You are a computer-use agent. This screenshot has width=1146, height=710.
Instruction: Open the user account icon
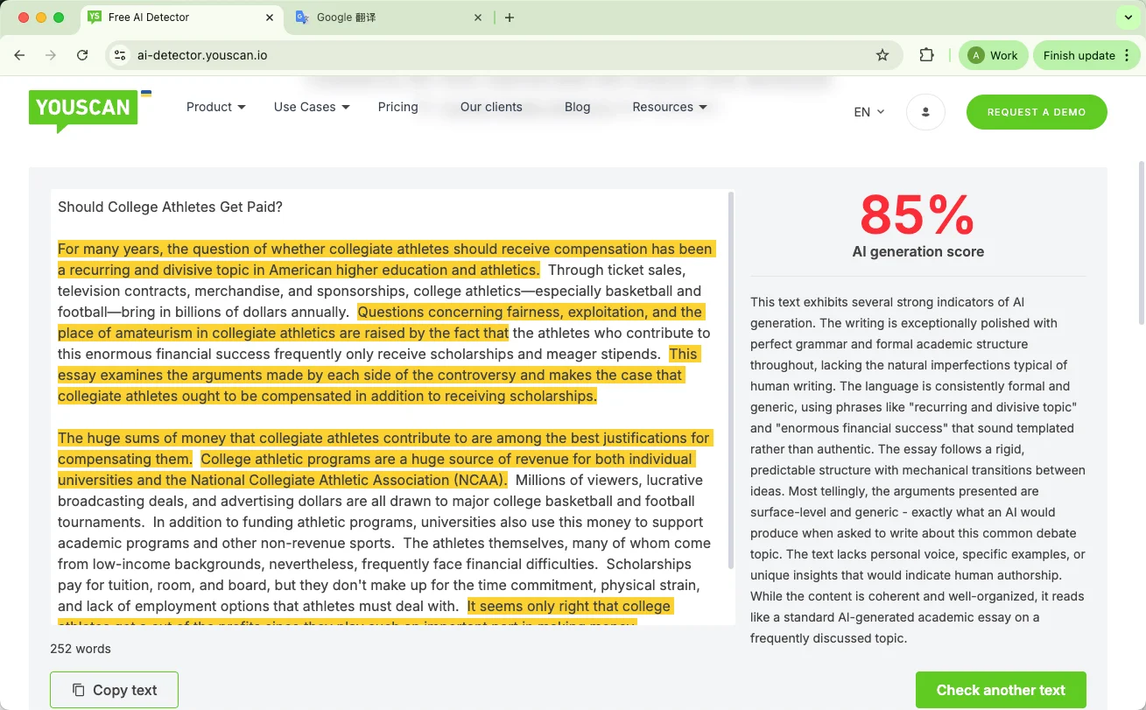pyautogui.click(x=925, y=111)
